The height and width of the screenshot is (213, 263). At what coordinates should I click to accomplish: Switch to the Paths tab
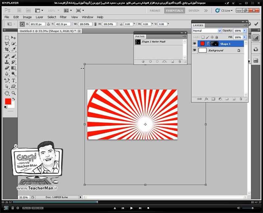(140, 36)
